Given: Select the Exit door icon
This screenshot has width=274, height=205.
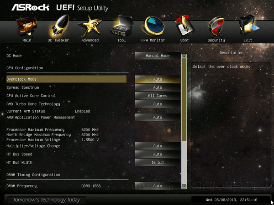Looking at the screenshot, I should [x=248, y=26].
